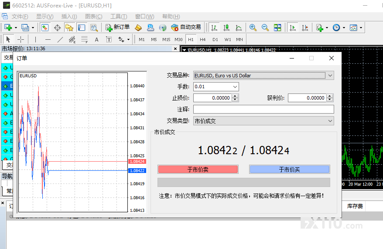
Task: Open the 文件(F) menu
Action: pyautogui.click(x=20, y=17)
